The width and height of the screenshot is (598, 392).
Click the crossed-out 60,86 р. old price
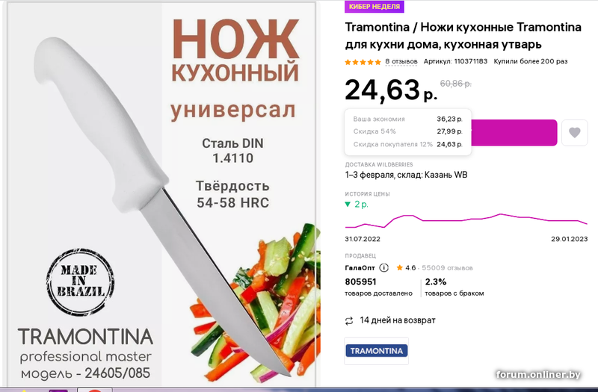pos(456,84)
